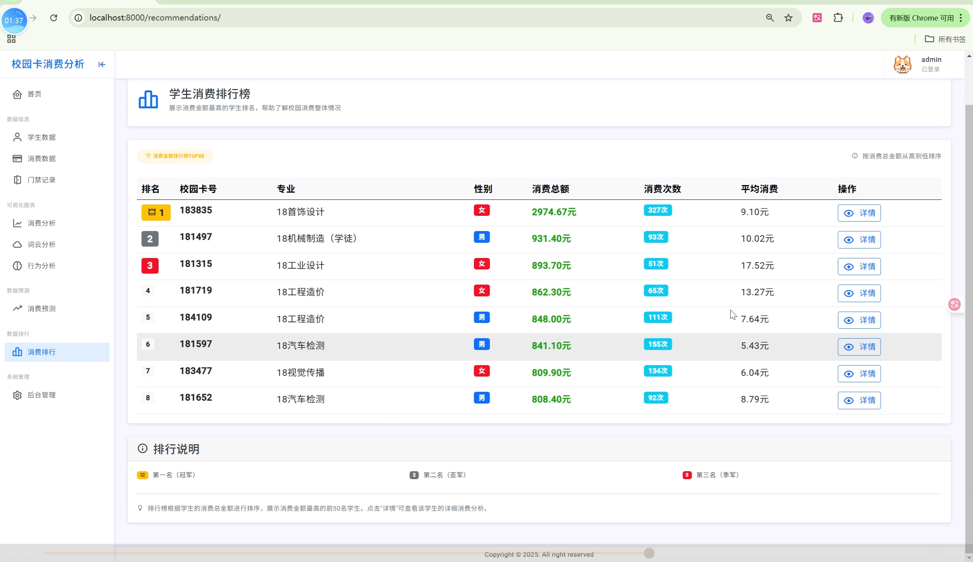
Task: Click the 学生数据 person icon
Action: click(17, 138)
